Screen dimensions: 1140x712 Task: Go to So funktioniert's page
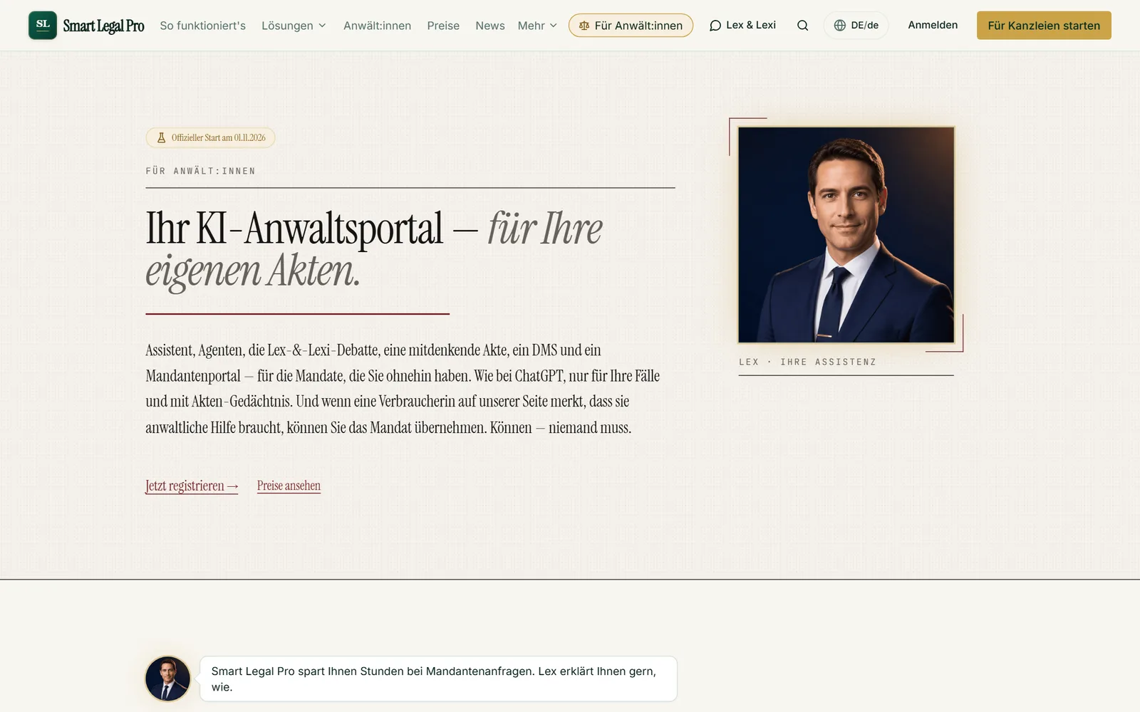click(x=203, y=26)
